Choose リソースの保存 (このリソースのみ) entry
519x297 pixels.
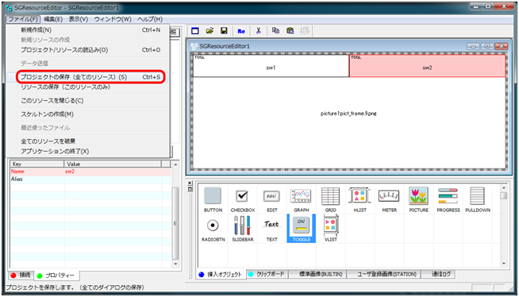click(88, 87)
